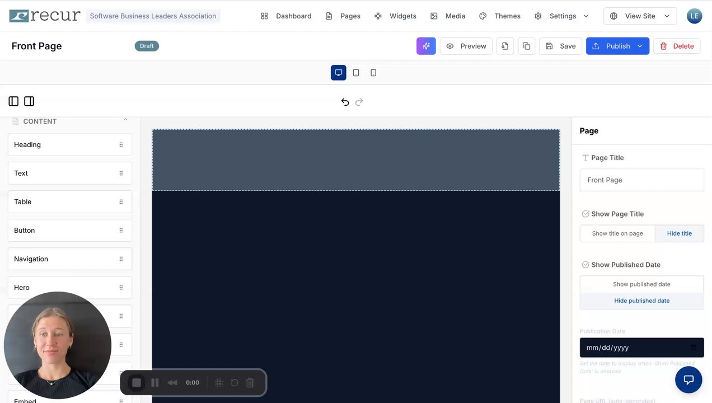Click the drag handle on Navigation block
Viewport: 712px width, 403px height.
point(121,259)
